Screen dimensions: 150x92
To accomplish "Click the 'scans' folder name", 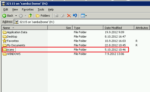I will [x=11, y=50].
